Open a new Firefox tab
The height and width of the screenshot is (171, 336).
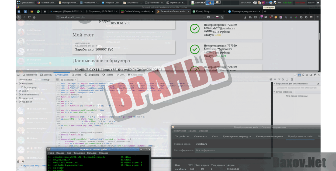pos(265,12)
